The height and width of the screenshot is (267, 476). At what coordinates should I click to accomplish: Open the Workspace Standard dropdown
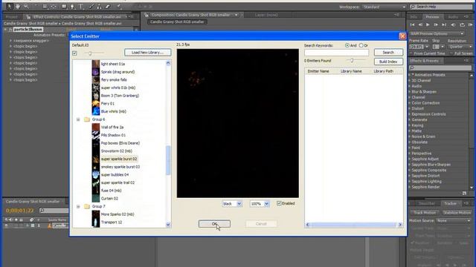[385, 7]
